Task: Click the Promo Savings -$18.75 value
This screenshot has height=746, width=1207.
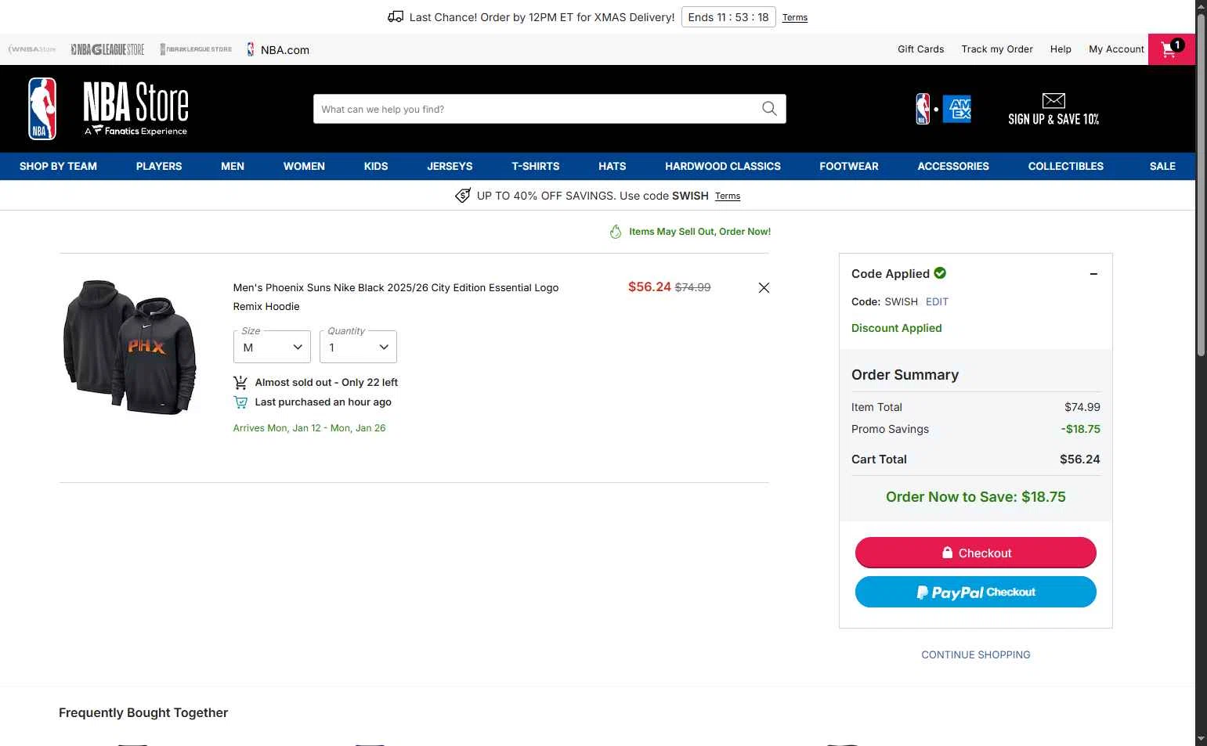Action: [1081, 429]
